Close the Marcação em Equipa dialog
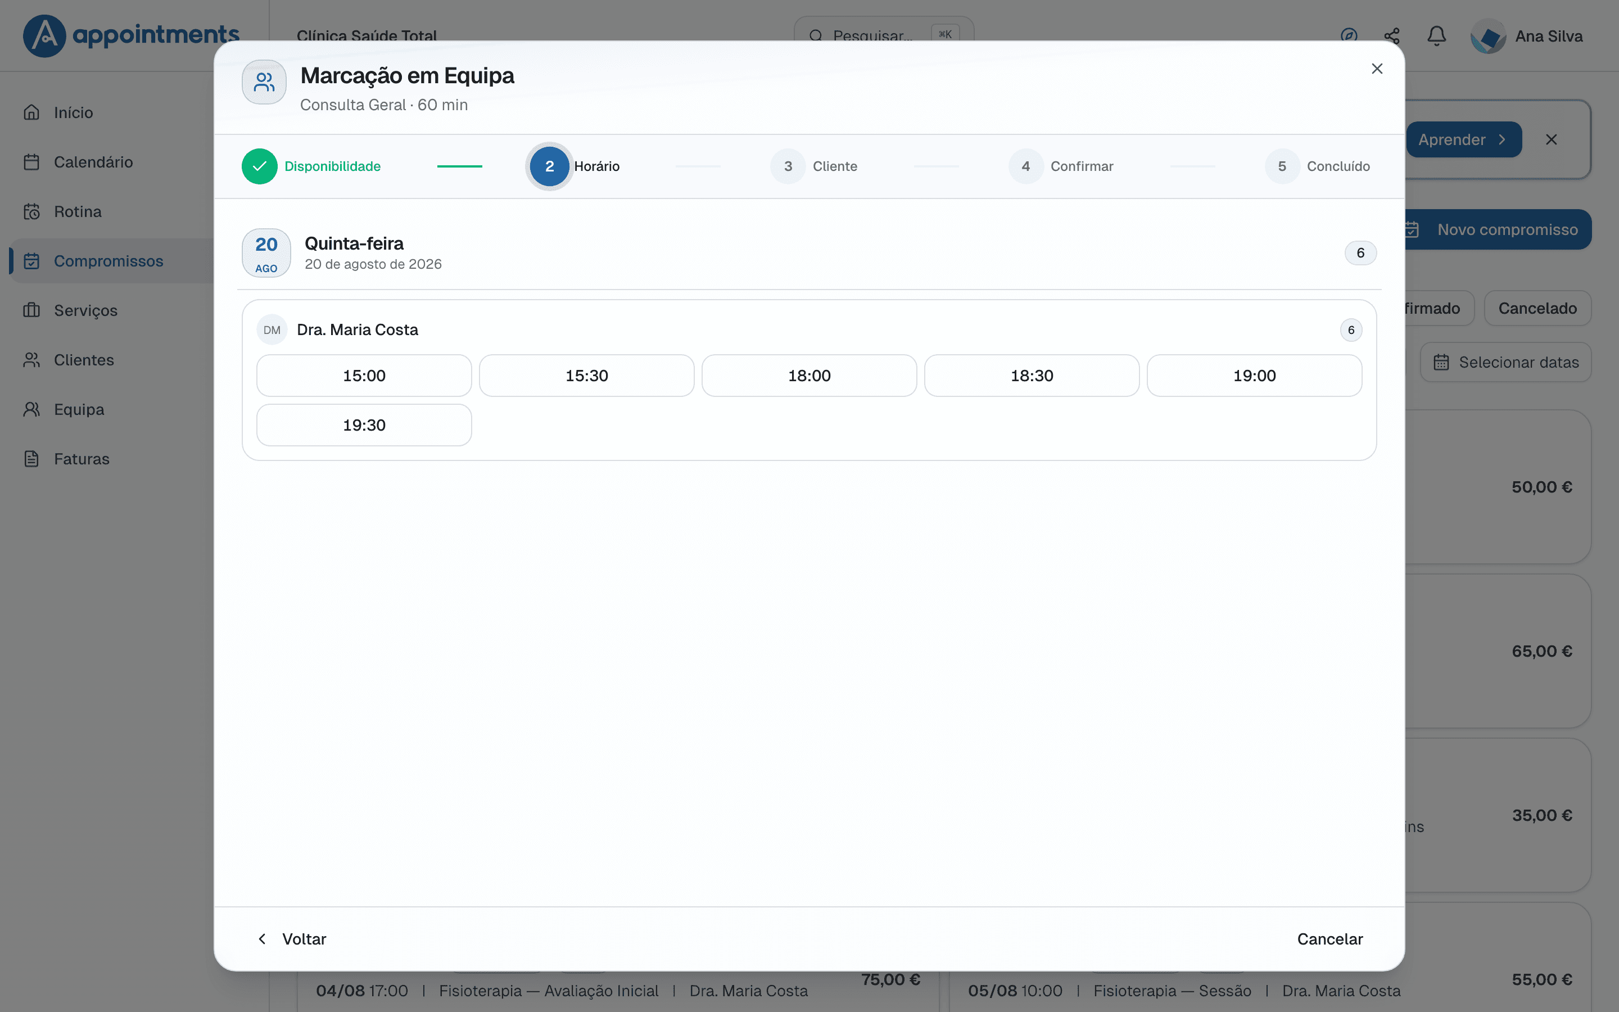This screenshot has width=1619, height=1012. point(1377,69)
